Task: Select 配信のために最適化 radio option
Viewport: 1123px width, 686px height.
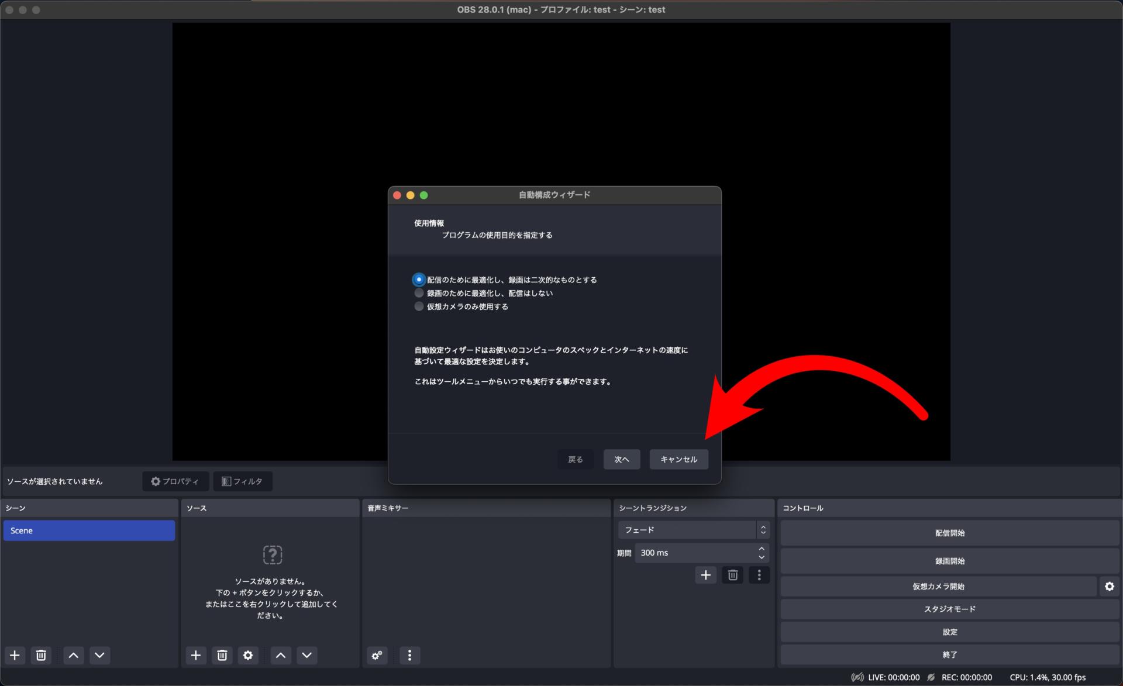Action: pyautogui.click(x=419, y=280)
